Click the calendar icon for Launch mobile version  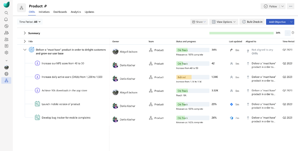[37, 104]
